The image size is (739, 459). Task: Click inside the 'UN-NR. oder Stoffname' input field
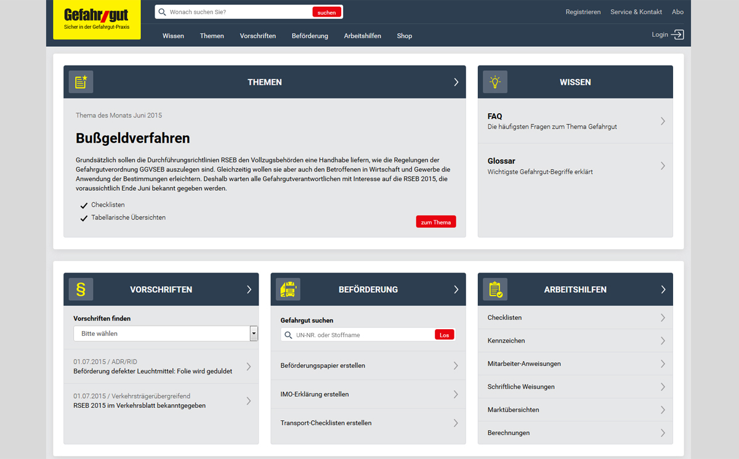[351, 335]
